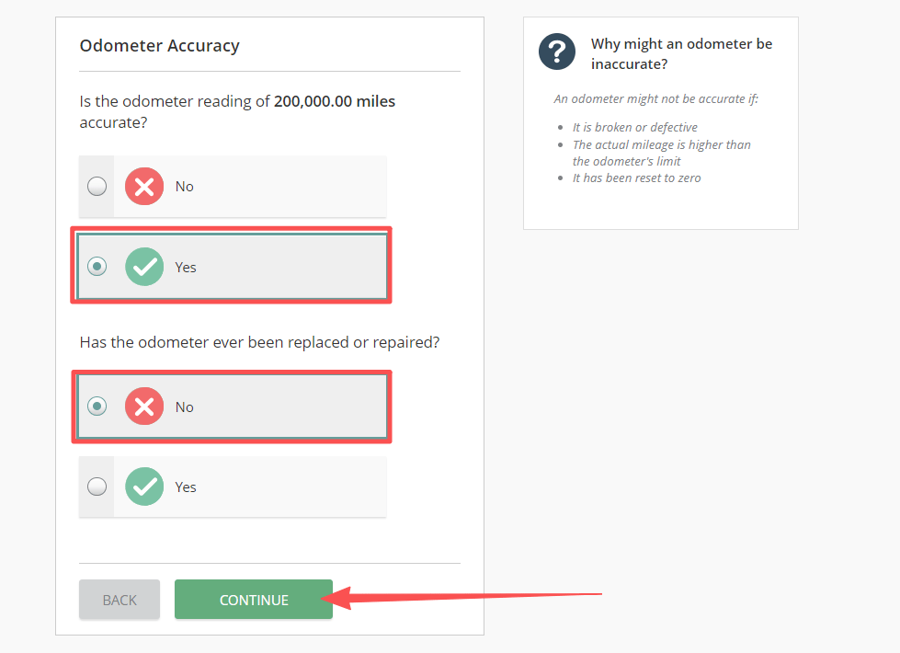
Task: Click the "Why might an odometer be inaccurate?" heading
Action: tap(681, 54)
